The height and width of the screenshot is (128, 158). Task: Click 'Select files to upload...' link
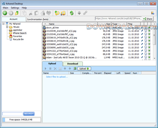57,77
